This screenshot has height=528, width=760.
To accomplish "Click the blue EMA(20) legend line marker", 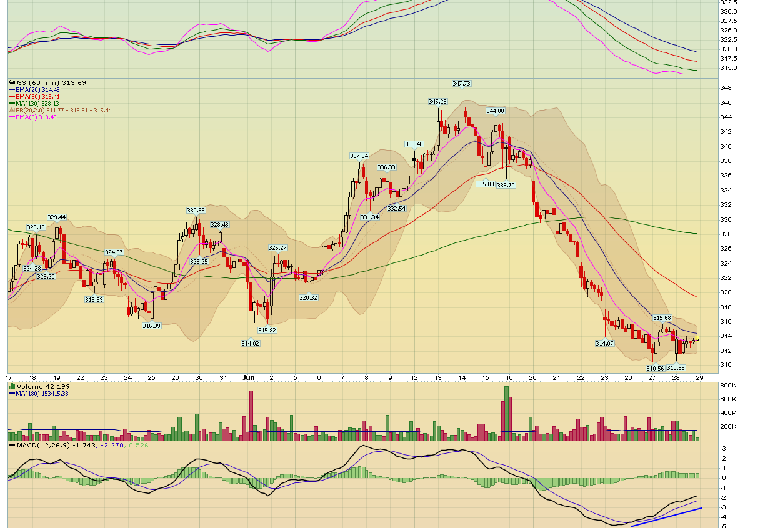I will tap(12, 90).
